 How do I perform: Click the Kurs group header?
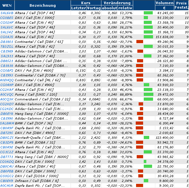click(x=86, y=3)
